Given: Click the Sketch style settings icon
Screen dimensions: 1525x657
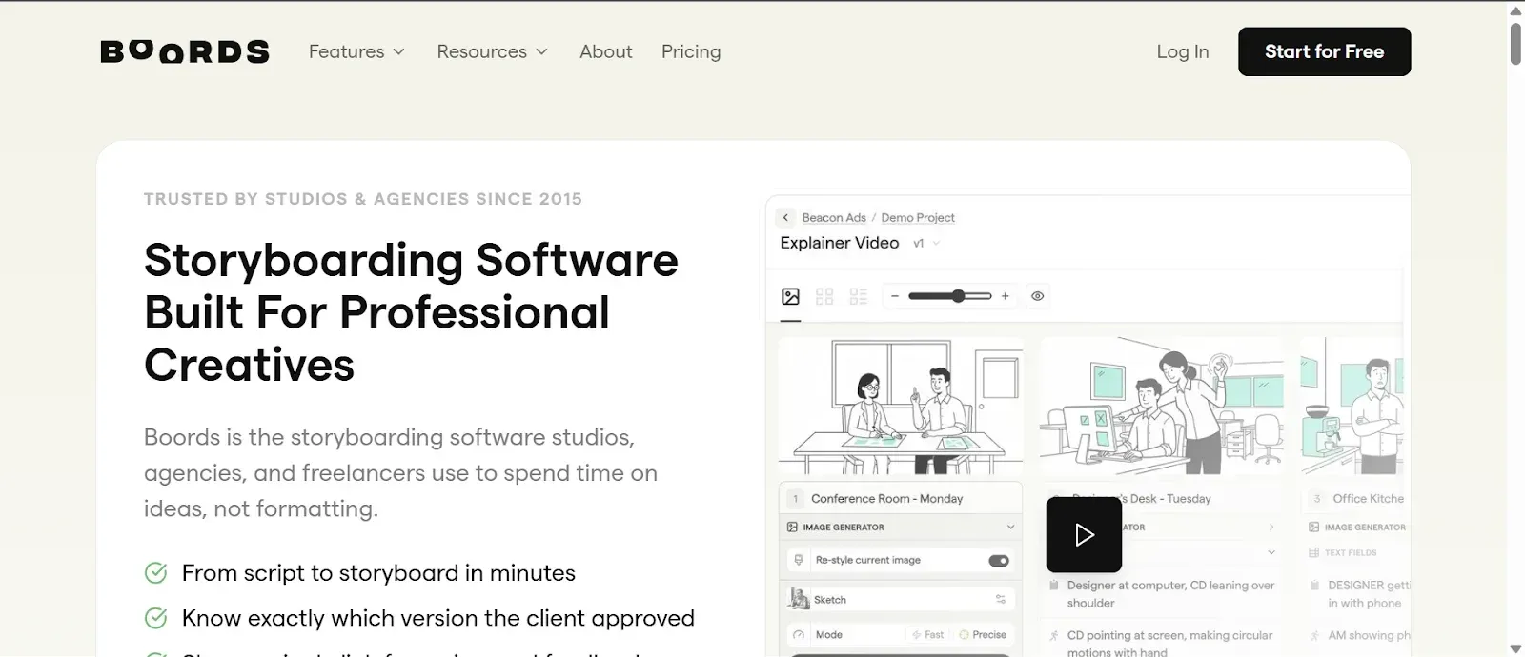Looking at the screenshot, I should tap(1001, 600).
